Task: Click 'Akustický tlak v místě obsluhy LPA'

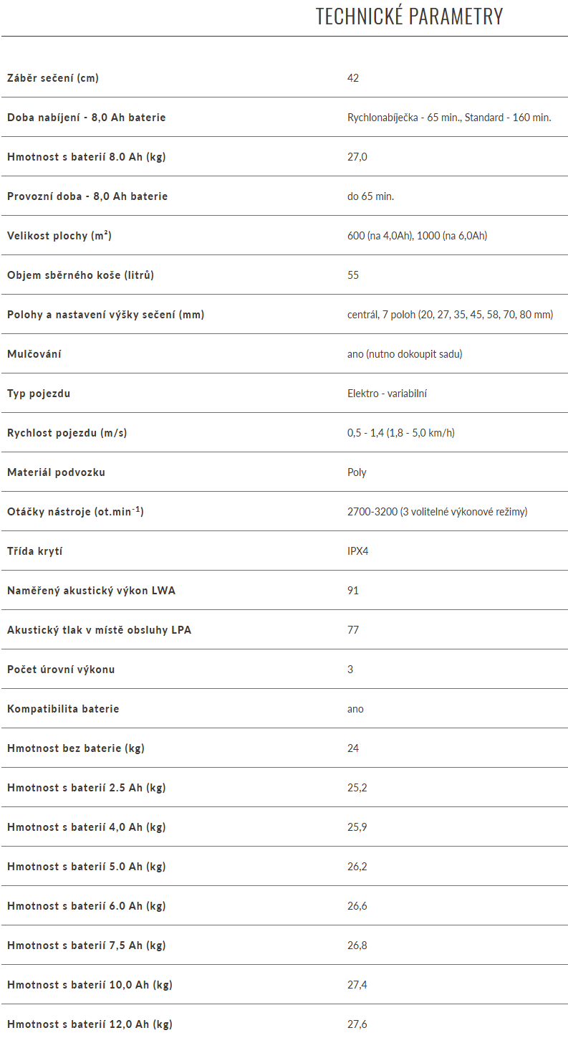Action: point(99,630)
